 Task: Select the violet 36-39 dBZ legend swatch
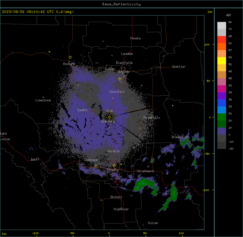[x=222, y=96]
